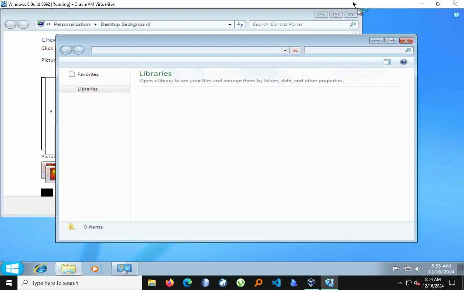Open the Help question mark button
Viewport: 464px width, 290px height.
tap(403, 62)
